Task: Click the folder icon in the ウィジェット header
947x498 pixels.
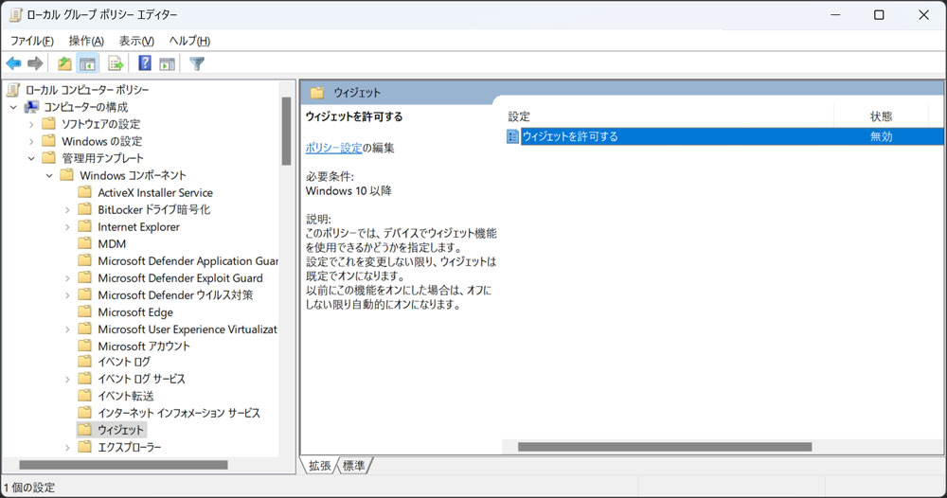Action: (317, 93)
